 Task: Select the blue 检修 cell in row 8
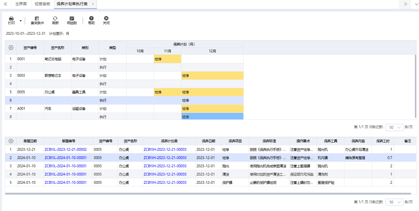tap(212, 117)
